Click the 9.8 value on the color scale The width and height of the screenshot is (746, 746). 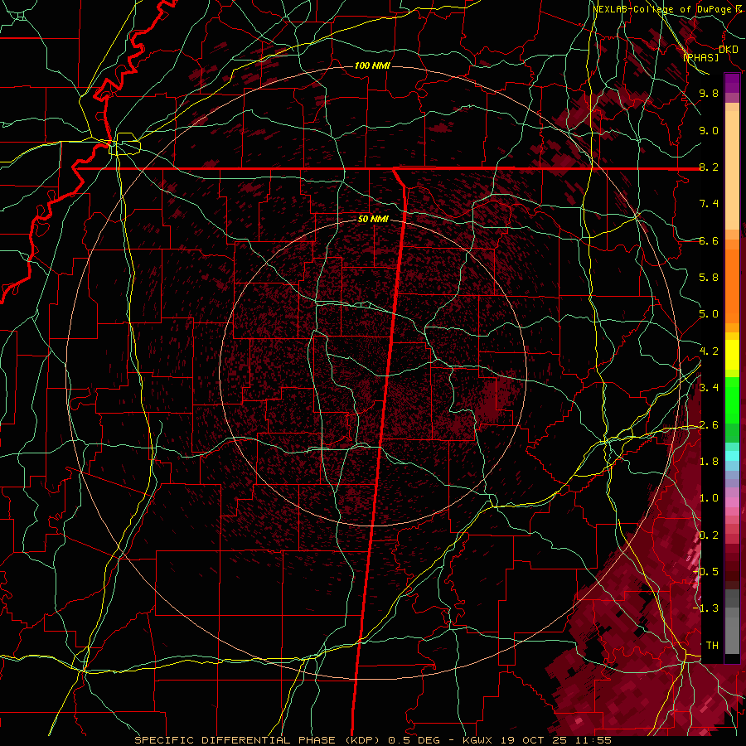709,94
